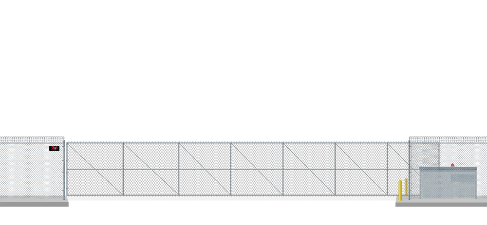
Task: Click the razor wire atop right fence
Action: 447,139
